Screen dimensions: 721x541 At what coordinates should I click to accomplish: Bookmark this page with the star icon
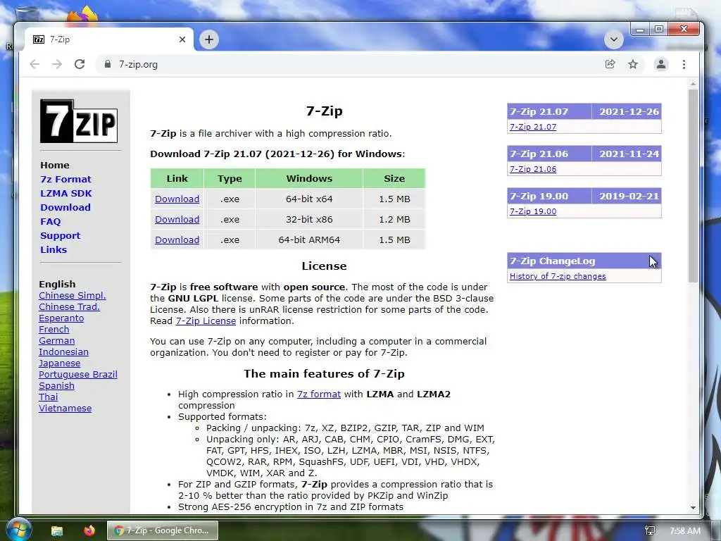coord(633,64)
